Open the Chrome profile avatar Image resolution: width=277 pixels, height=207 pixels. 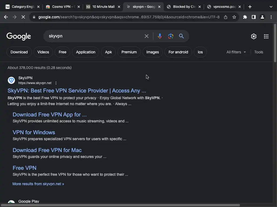tap(262, 17)
